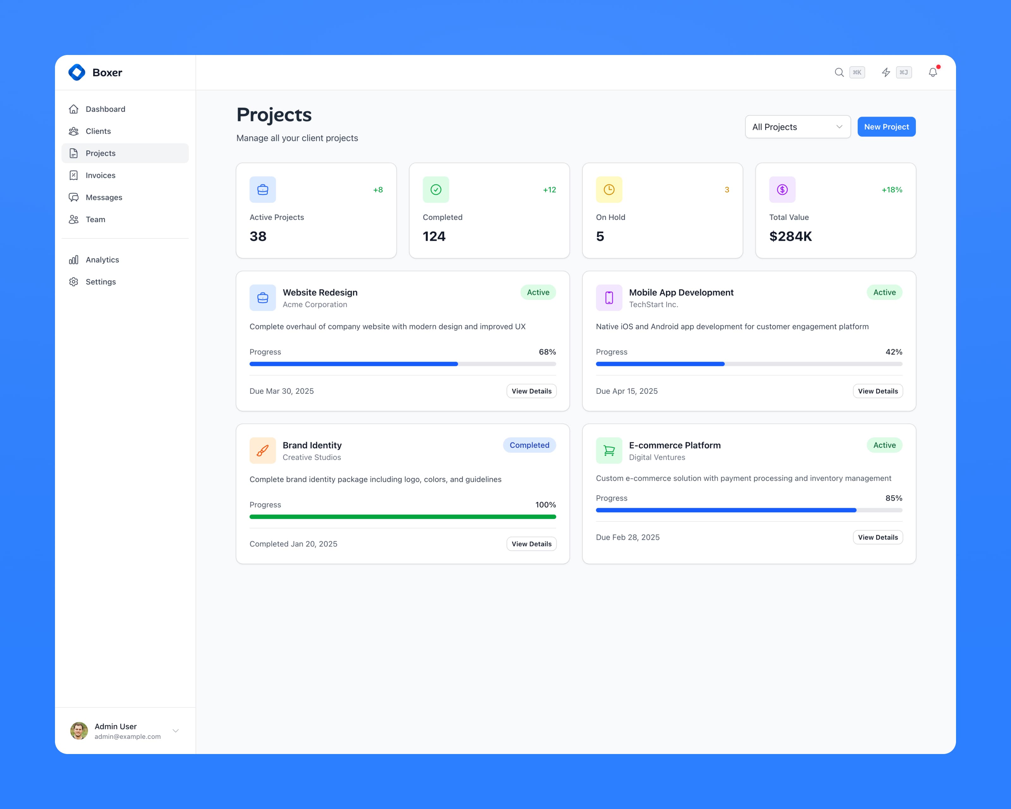
Task: Click the Website Redesign briefcase icon
Action: [263, 297]
